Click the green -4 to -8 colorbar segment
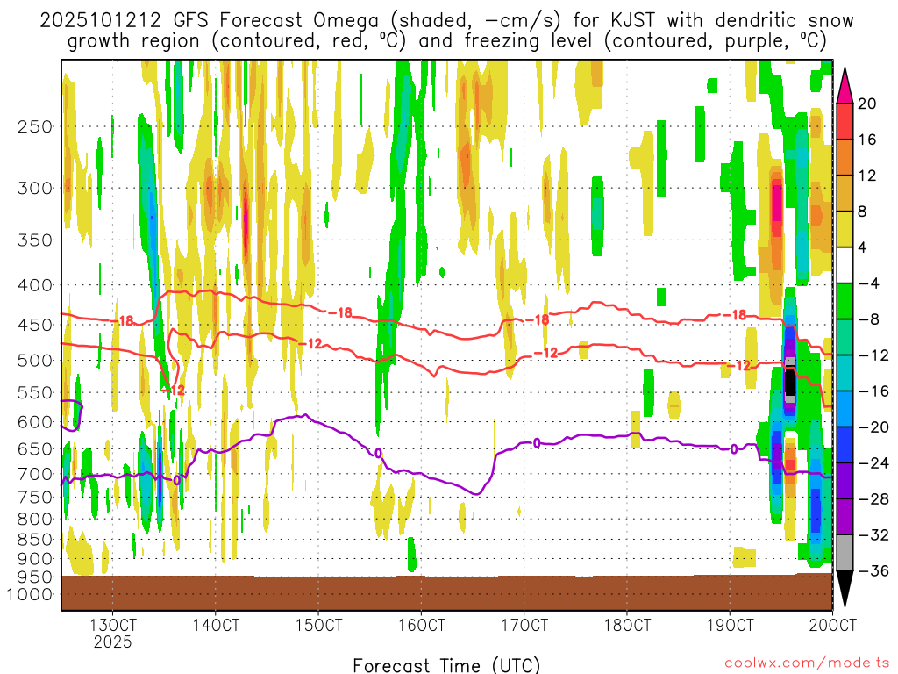The width and height of the screenshot is (898, 674). point(845,301)
